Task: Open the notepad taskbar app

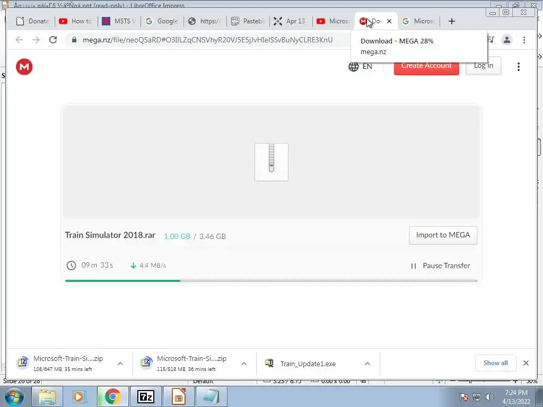Action: pyautogui.click(x=211, y=396)
